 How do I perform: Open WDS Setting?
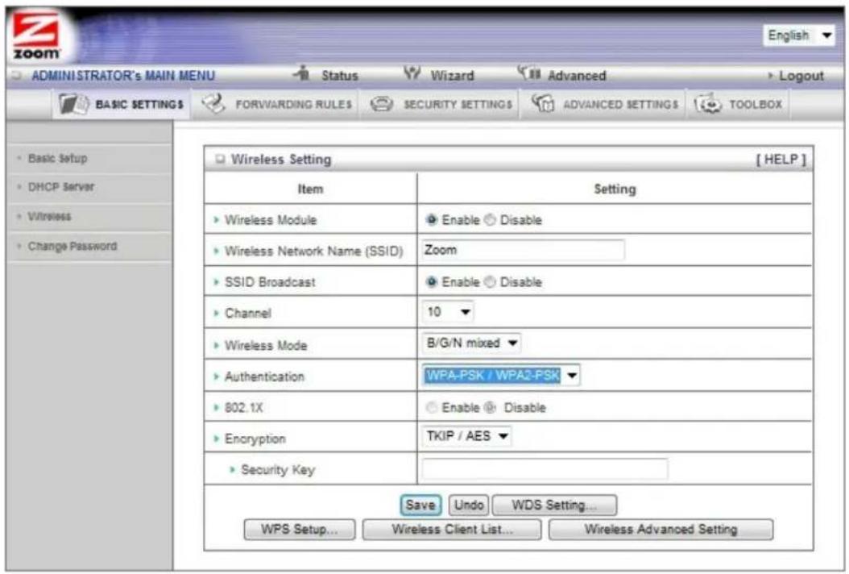click(554, 505)
